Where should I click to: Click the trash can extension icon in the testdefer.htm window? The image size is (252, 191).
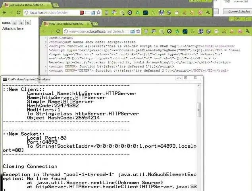point(106,12)
